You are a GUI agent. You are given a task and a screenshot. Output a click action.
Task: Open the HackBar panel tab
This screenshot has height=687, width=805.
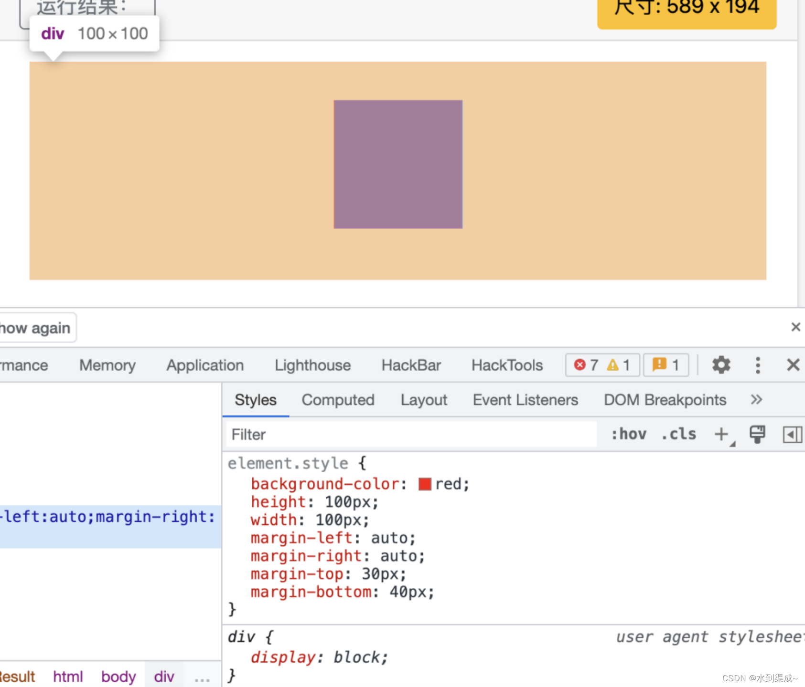pyautogui.click(x=411, y=365)
